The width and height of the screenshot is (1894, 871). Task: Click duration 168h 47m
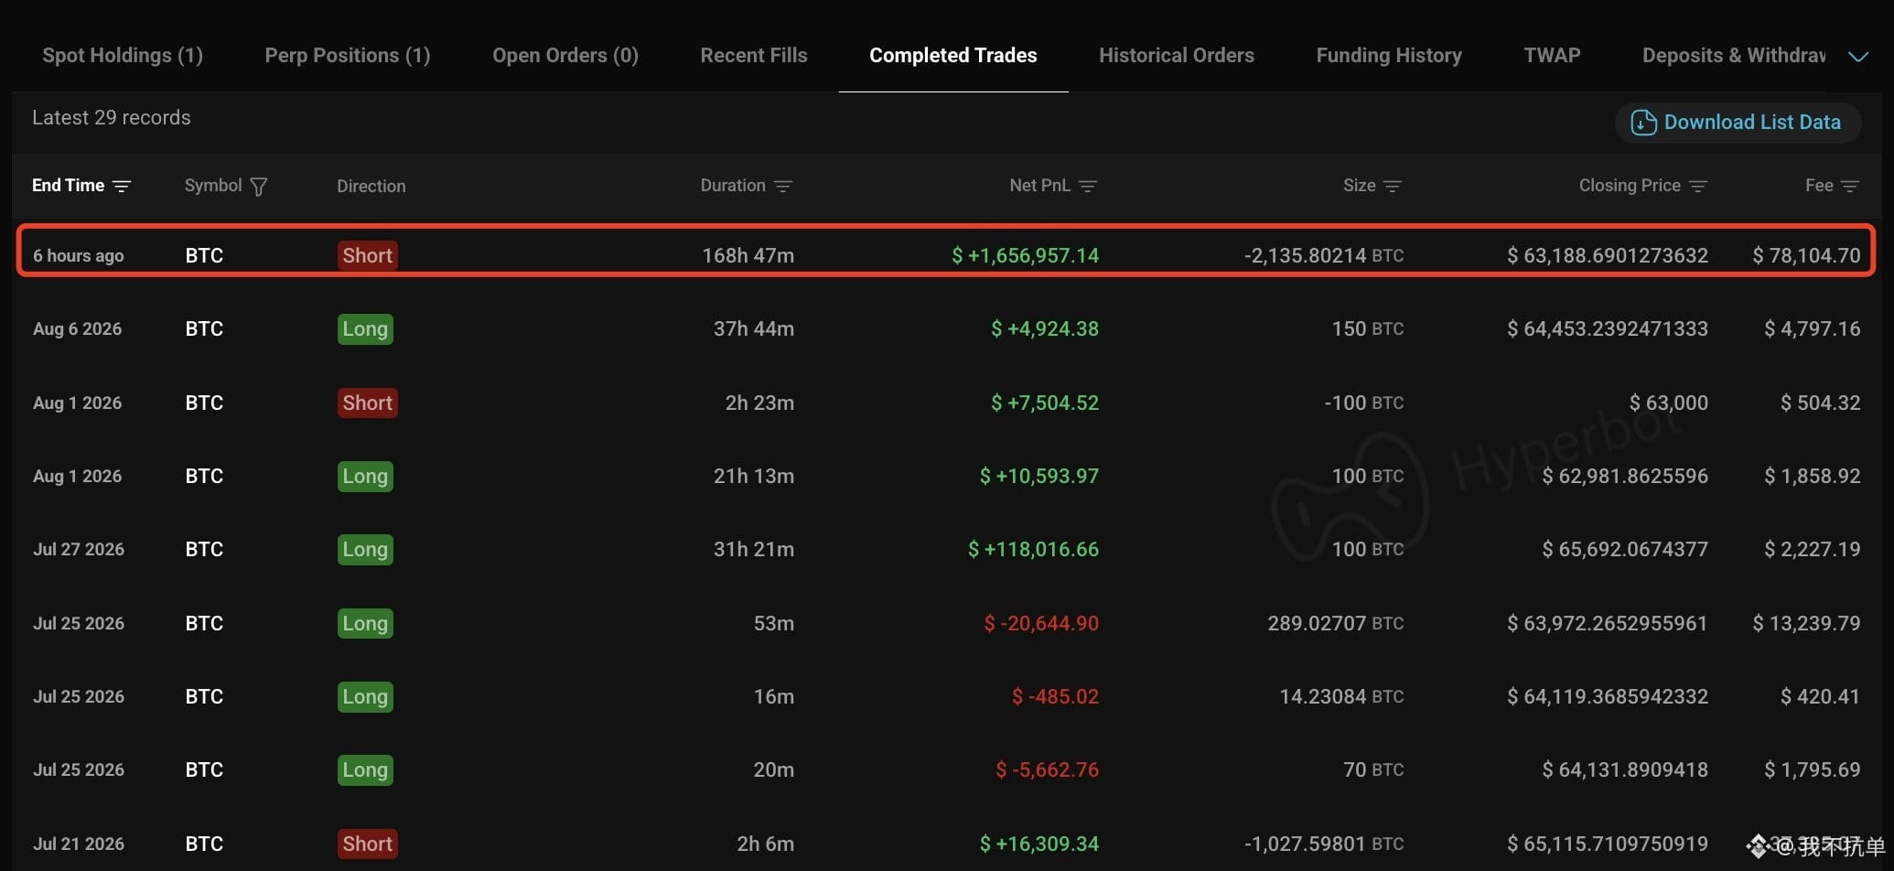coord(748,255)
